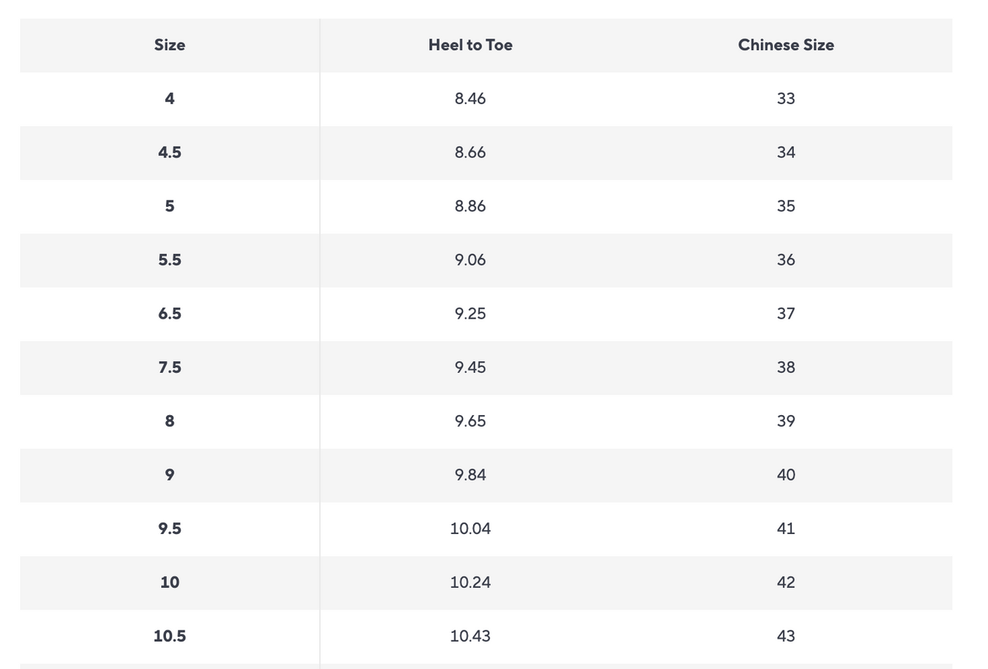This screenshot has height=669, width=988.
Task: Select the 8.86 heel to toe measurement
Action: (470, 206)
